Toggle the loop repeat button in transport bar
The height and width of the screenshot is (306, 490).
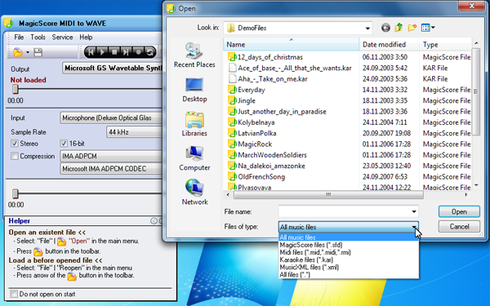(x=149, y=52)
